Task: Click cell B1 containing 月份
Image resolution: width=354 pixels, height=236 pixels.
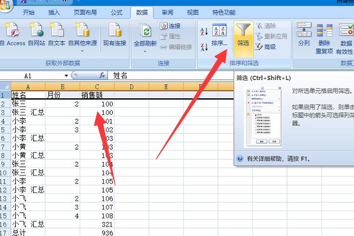Action: 63,95
